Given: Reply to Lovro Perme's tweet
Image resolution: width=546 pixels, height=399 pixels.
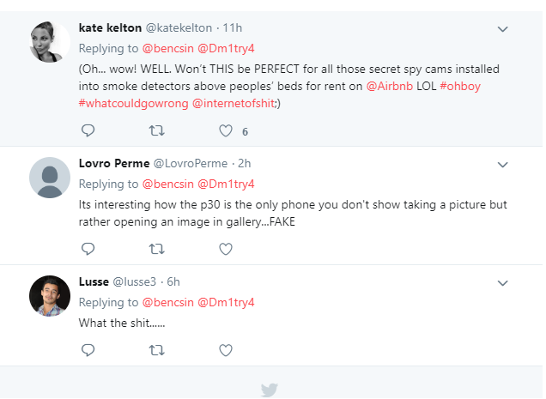Looking at the screenshot, I should pos(88,250).
